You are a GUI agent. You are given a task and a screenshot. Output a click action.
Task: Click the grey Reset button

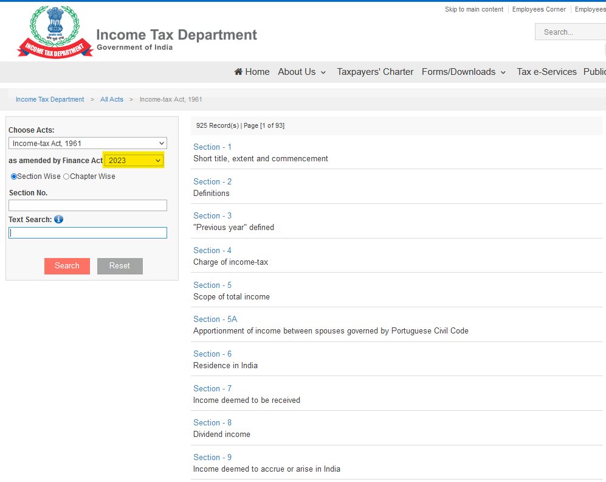(120, 266)
